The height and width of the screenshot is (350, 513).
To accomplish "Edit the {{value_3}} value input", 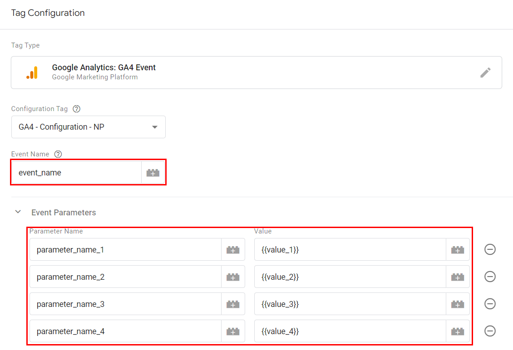I will 350,304.
